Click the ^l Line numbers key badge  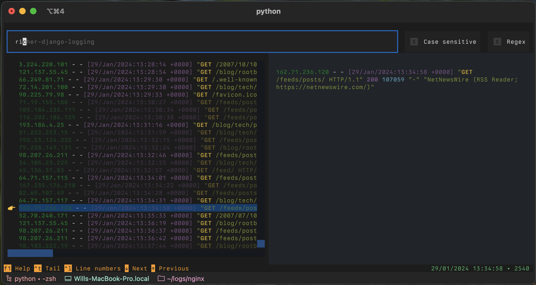(x=68, y=268)
